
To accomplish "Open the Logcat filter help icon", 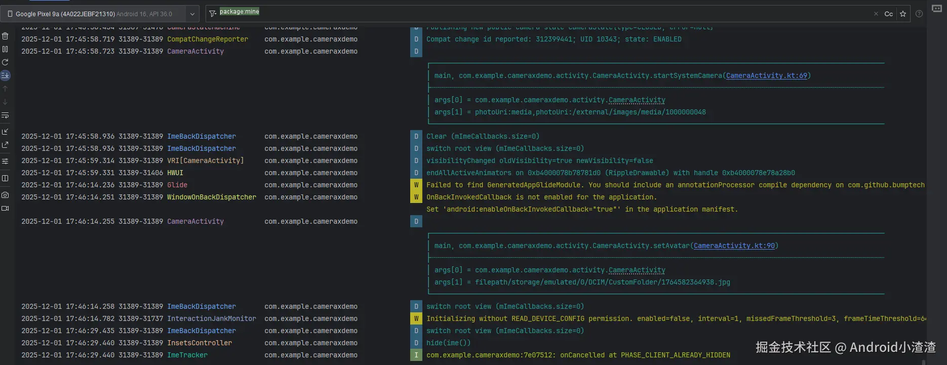I will [919, 14].
